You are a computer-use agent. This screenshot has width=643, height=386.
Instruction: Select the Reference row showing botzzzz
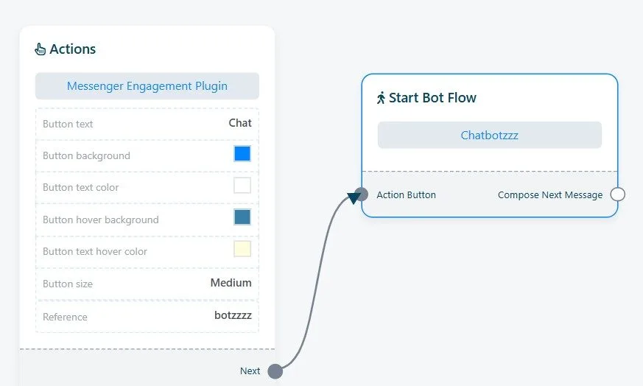(147, 316)
